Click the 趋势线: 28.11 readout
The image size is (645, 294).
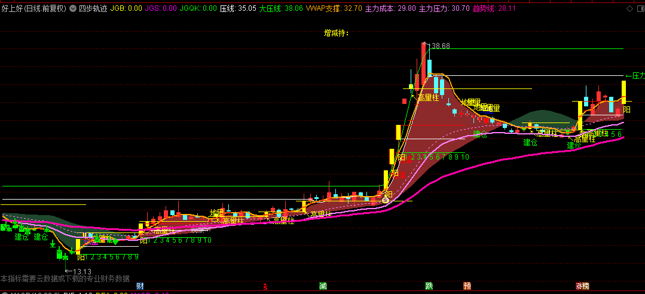[x=494, y=8]
